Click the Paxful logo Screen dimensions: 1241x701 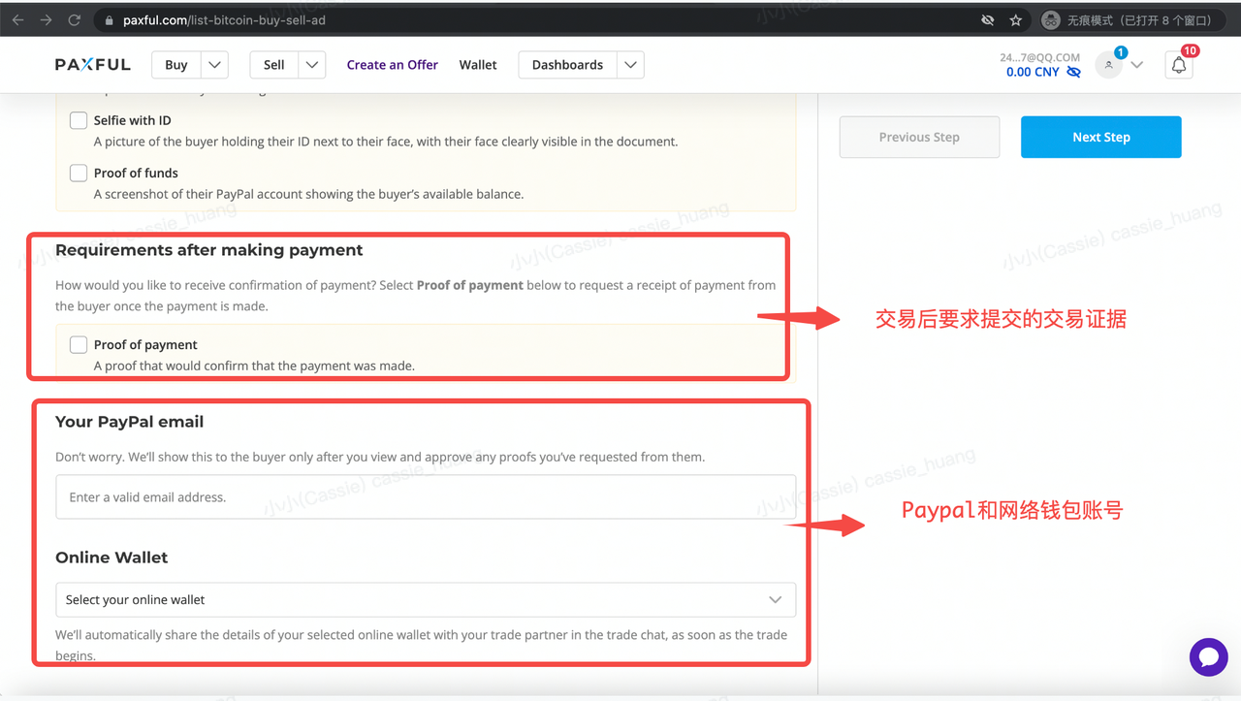[x=93, y=65]
